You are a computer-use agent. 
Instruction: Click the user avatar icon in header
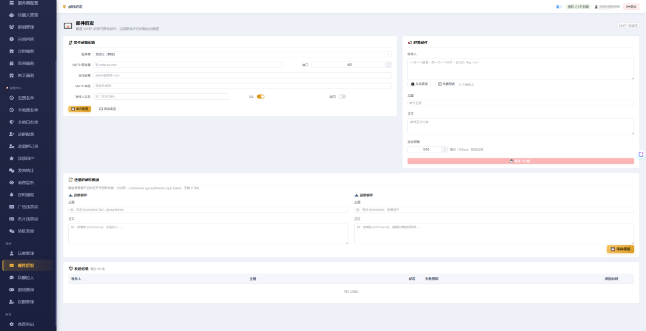pos(596,7)
